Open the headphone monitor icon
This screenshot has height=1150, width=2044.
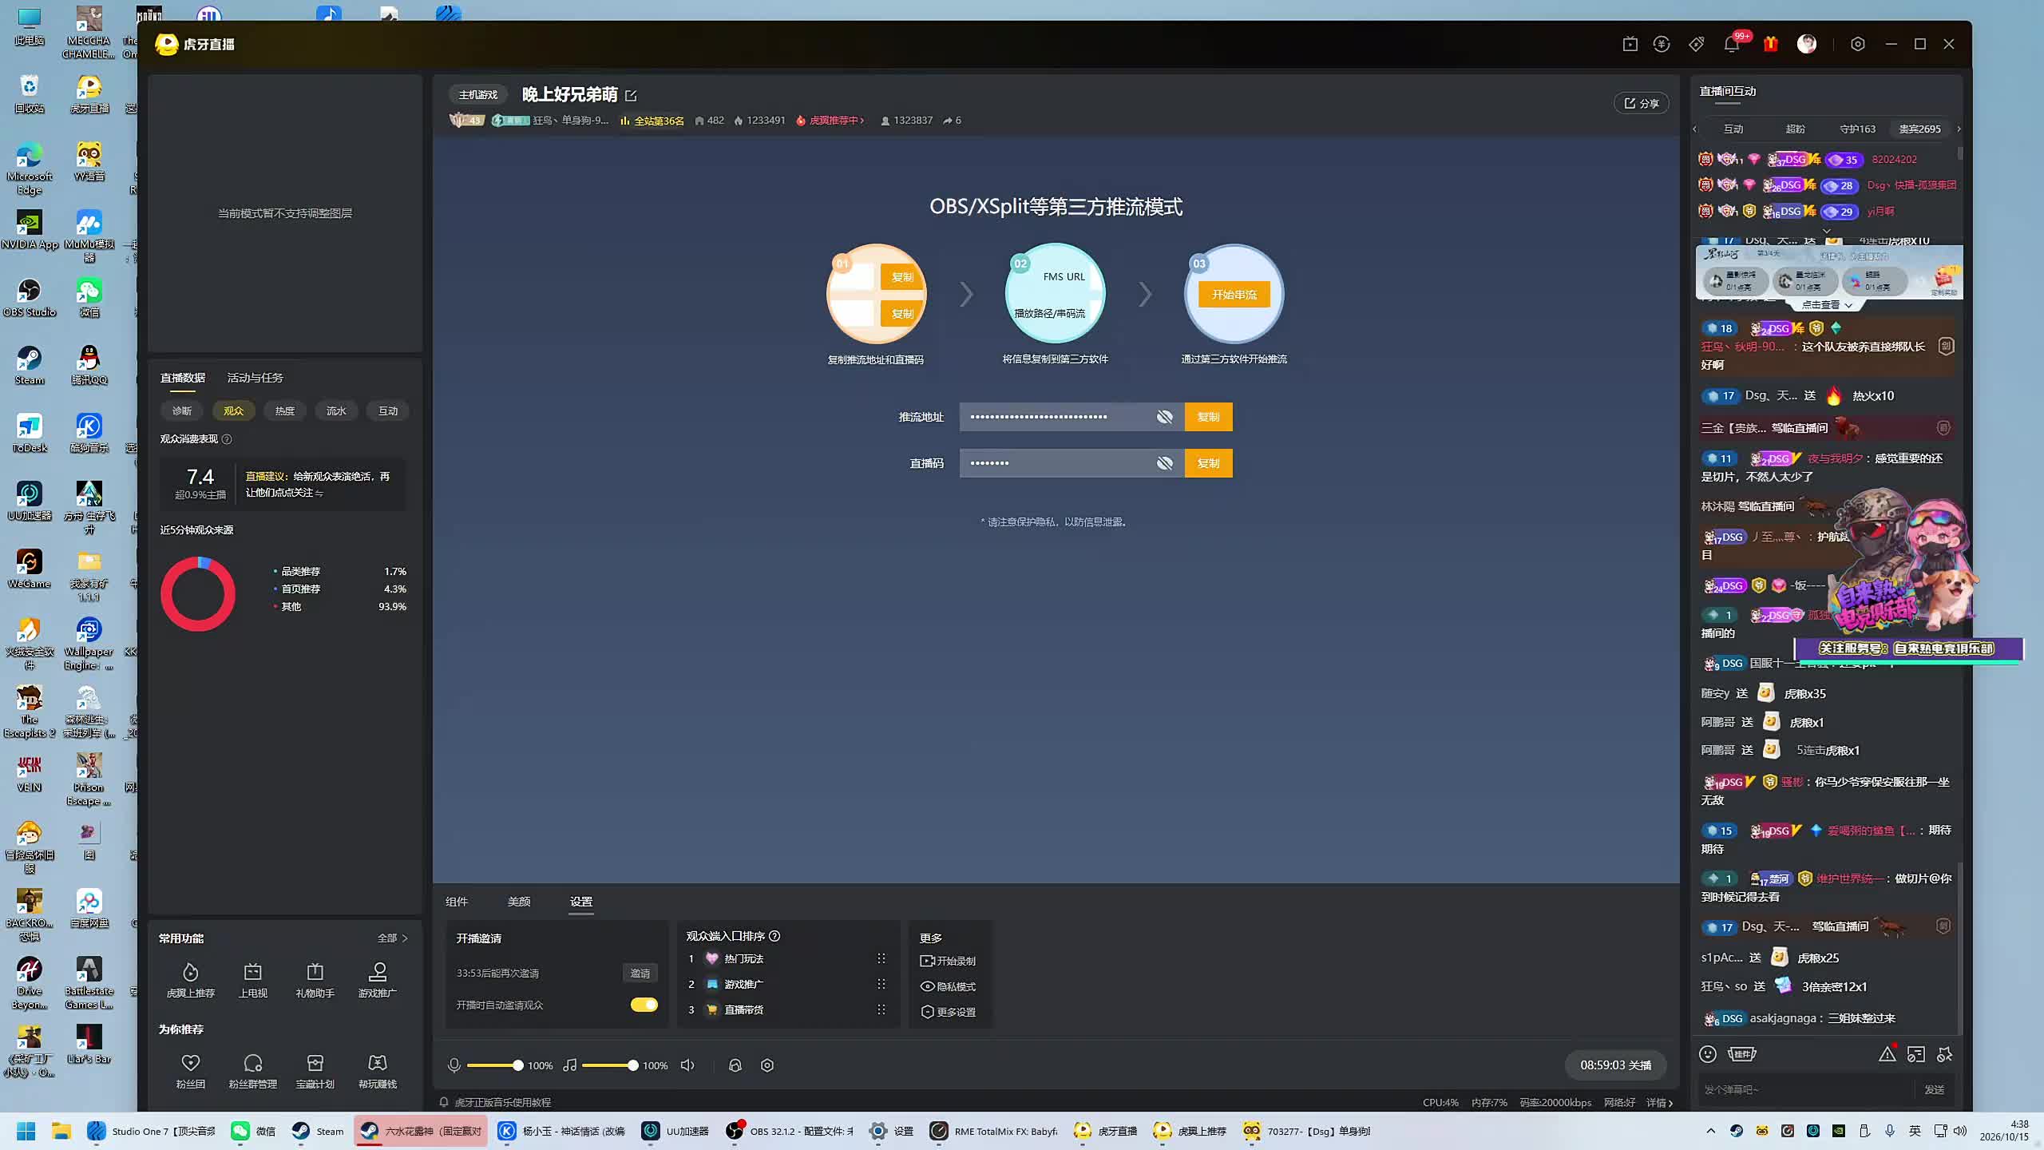pos(735,1065)
